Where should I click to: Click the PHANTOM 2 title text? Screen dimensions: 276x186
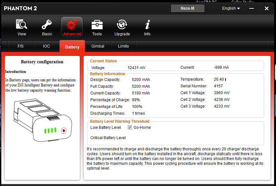click(20, 8)
